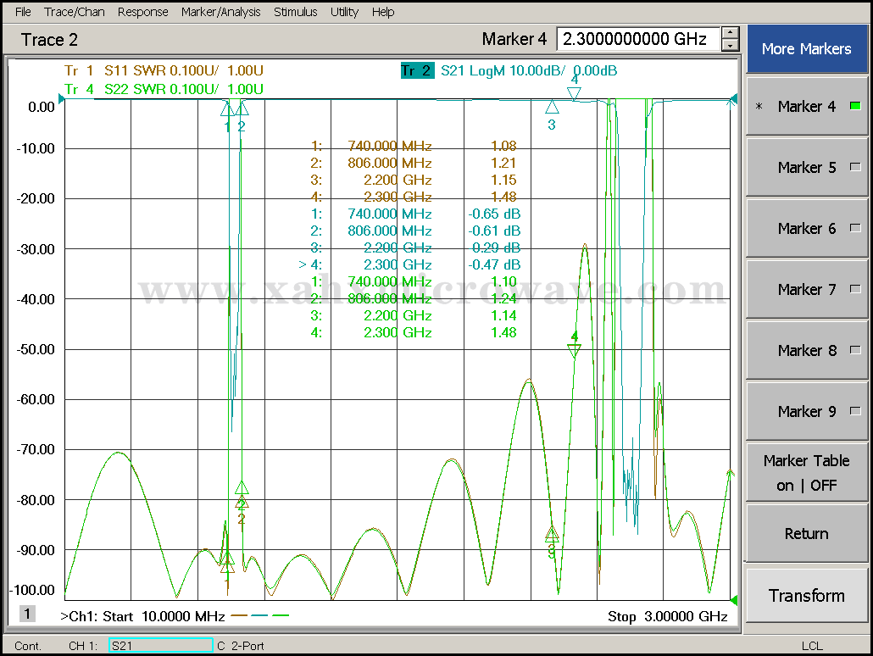Open the Stimulus menu

coord(295,12)
